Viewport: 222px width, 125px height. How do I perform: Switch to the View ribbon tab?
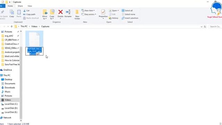click(30, 6)
